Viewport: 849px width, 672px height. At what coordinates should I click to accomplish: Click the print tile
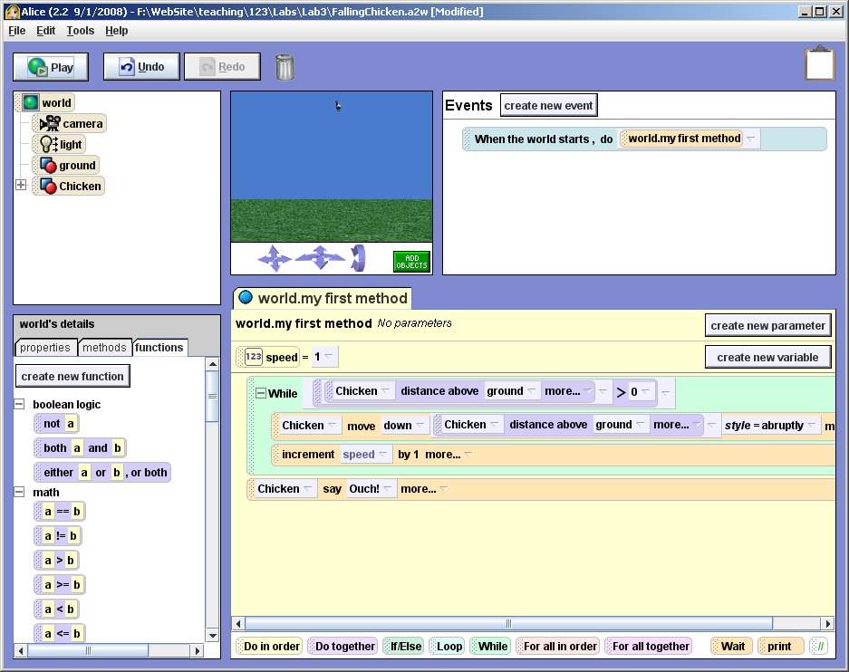[x=780, y=646]
